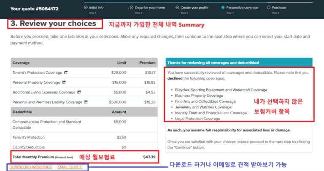324x171 pixels.
Task: Open Tenant's Protection Coverage details icon
Action: [x=64, y=72]
